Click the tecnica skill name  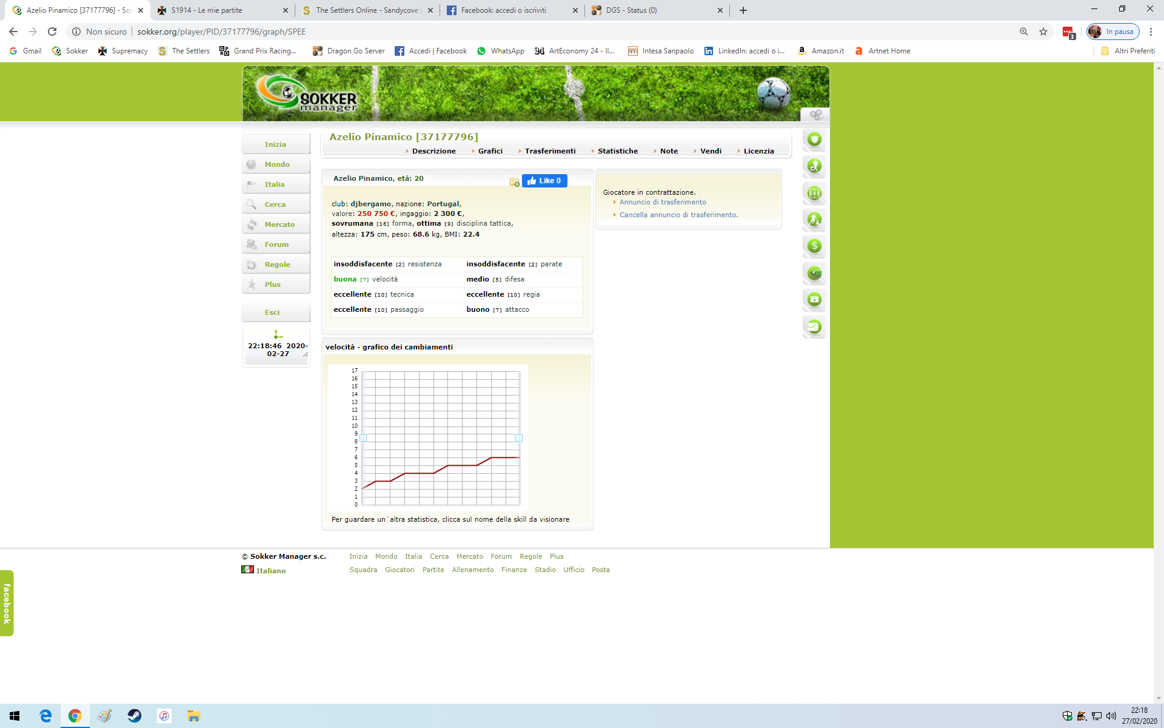coord(402,294)
